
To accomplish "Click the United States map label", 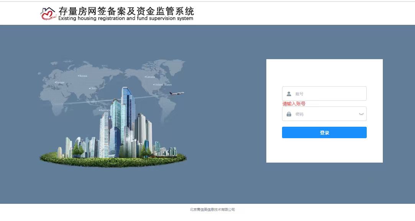I will pyautogui.click(x=163, y=85).
